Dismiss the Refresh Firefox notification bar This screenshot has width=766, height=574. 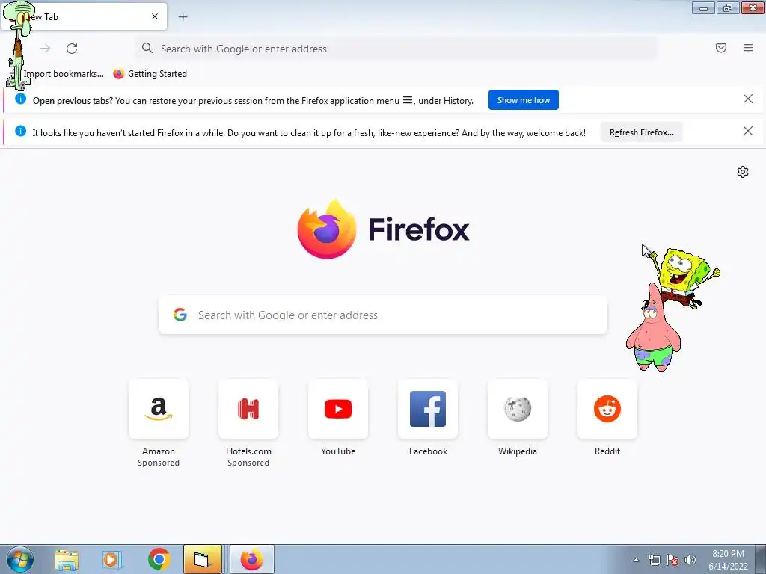pos(748,131)
